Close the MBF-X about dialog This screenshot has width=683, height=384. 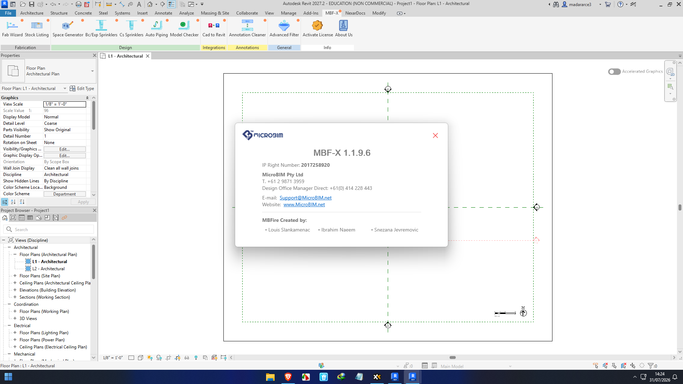click(x=435, y=135)
